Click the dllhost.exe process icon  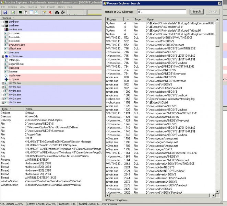tap(7, 48)
